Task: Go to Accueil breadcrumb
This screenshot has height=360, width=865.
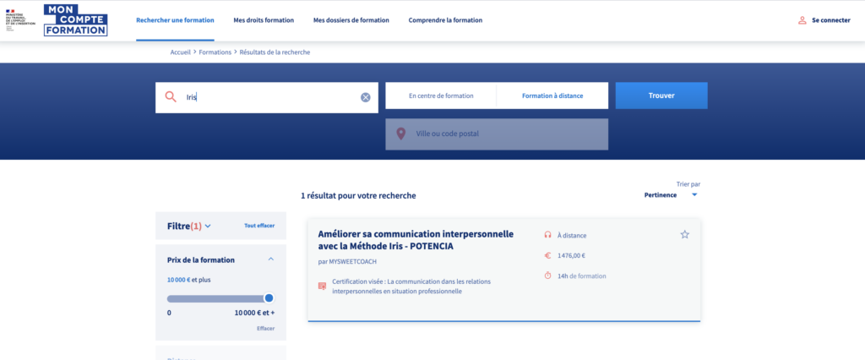Action: coord(181,52)
